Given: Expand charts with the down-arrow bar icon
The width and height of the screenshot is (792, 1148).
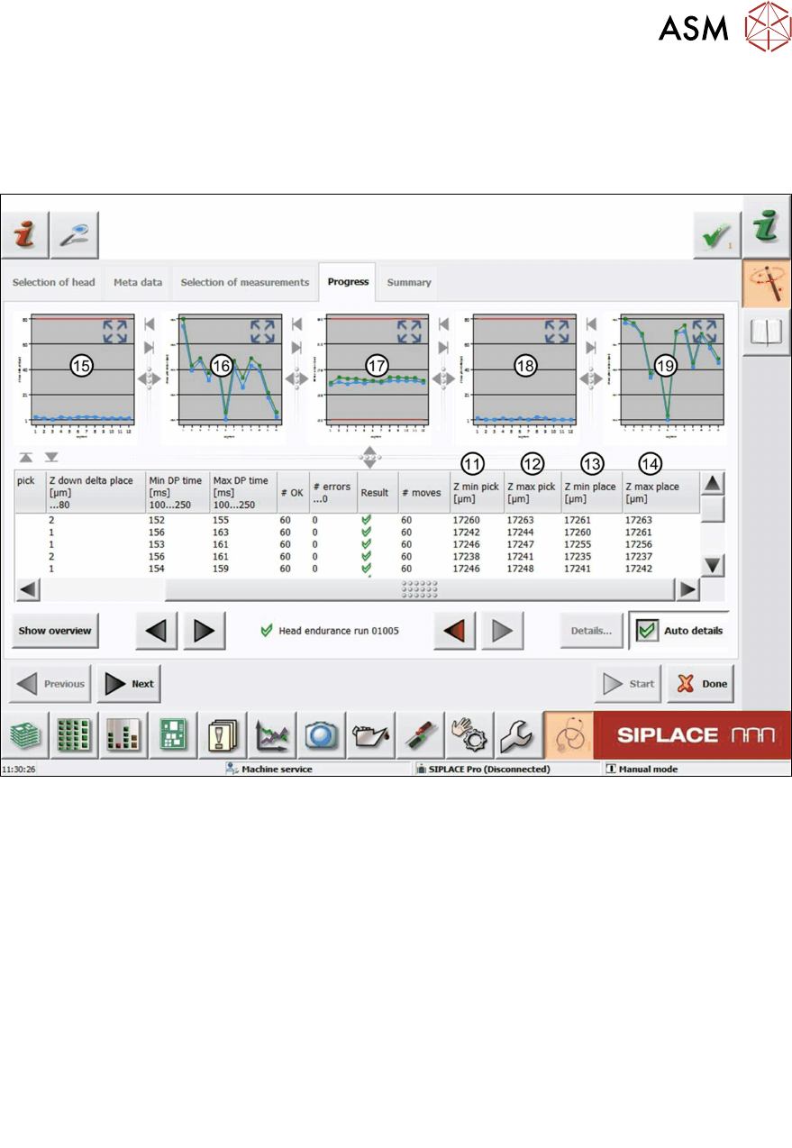Looking at the screenshot, I should tap(52, 458).
